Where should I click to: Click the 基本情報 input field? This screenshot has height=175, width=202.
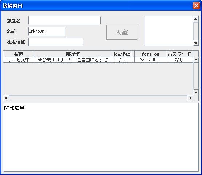(55, 42)
